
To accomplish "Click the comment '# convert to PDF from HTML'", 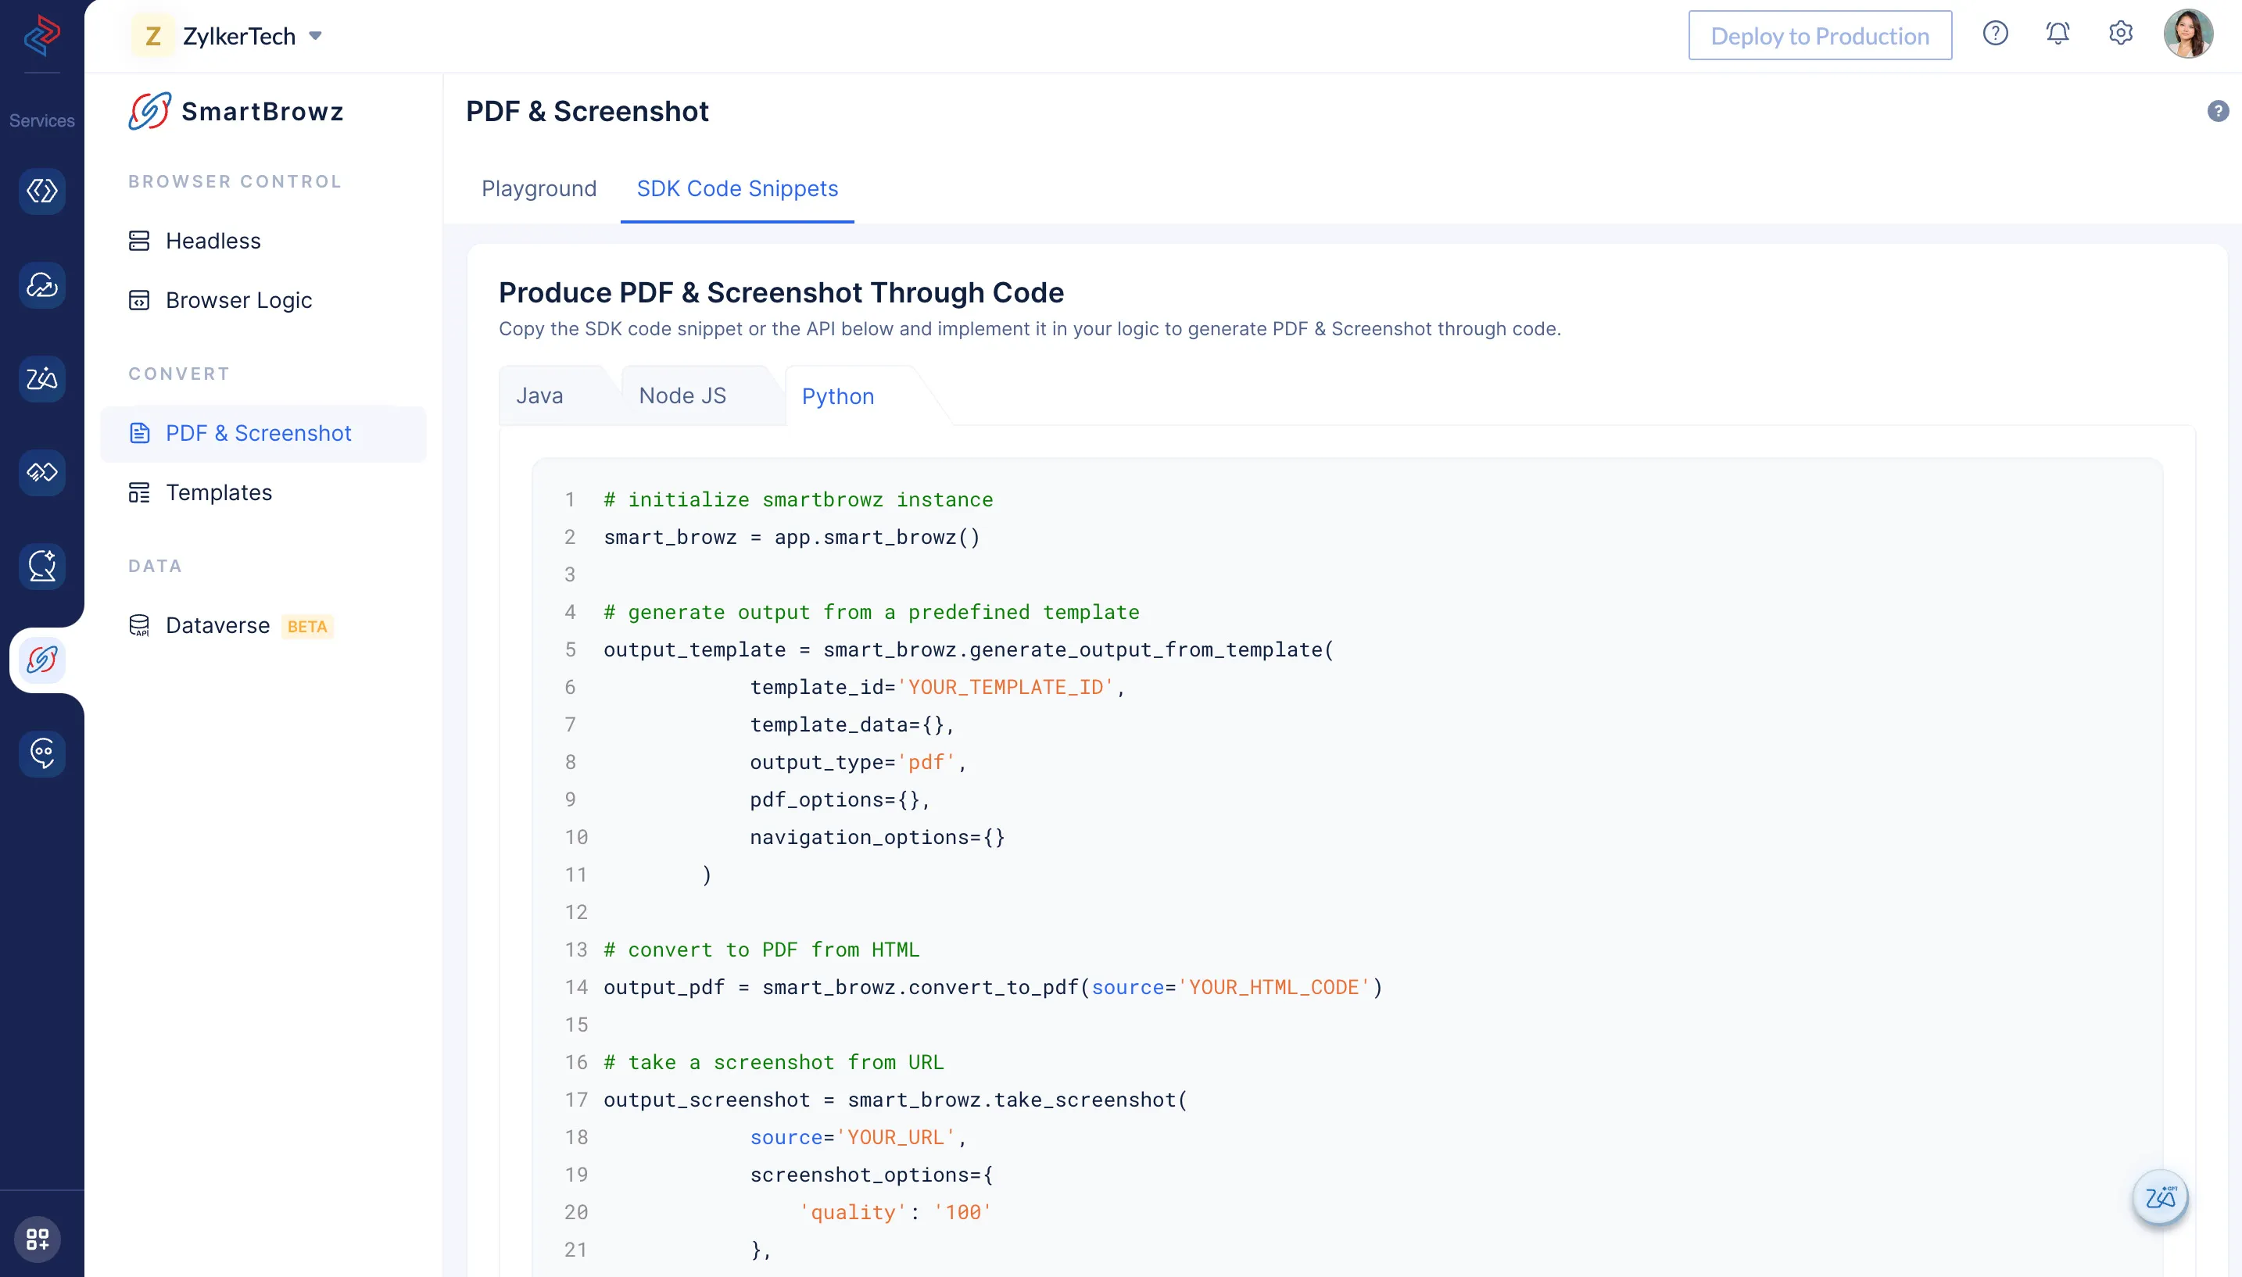I will 761,950.
